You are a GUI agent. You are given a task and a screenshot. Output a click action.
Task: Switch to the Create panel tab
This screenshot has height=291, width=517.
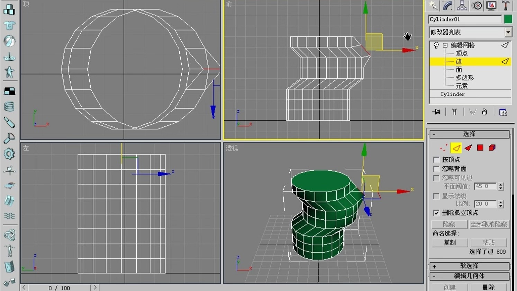pyautogui.click(x=433, y=6)
